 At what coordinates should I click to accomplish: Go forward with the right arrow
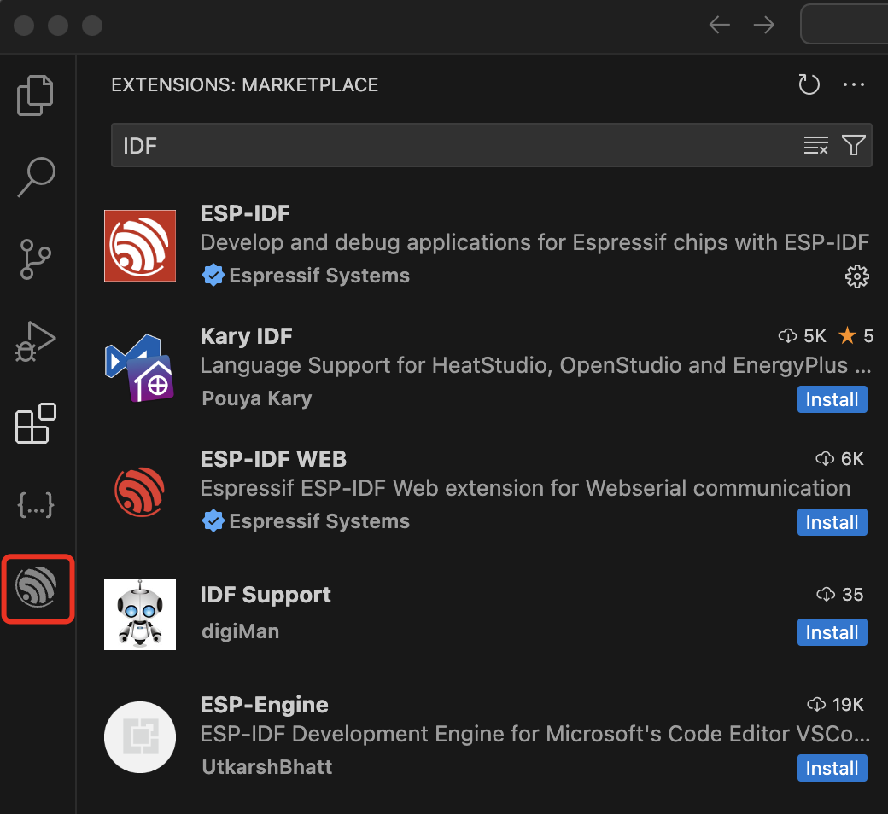pos(764,25)
